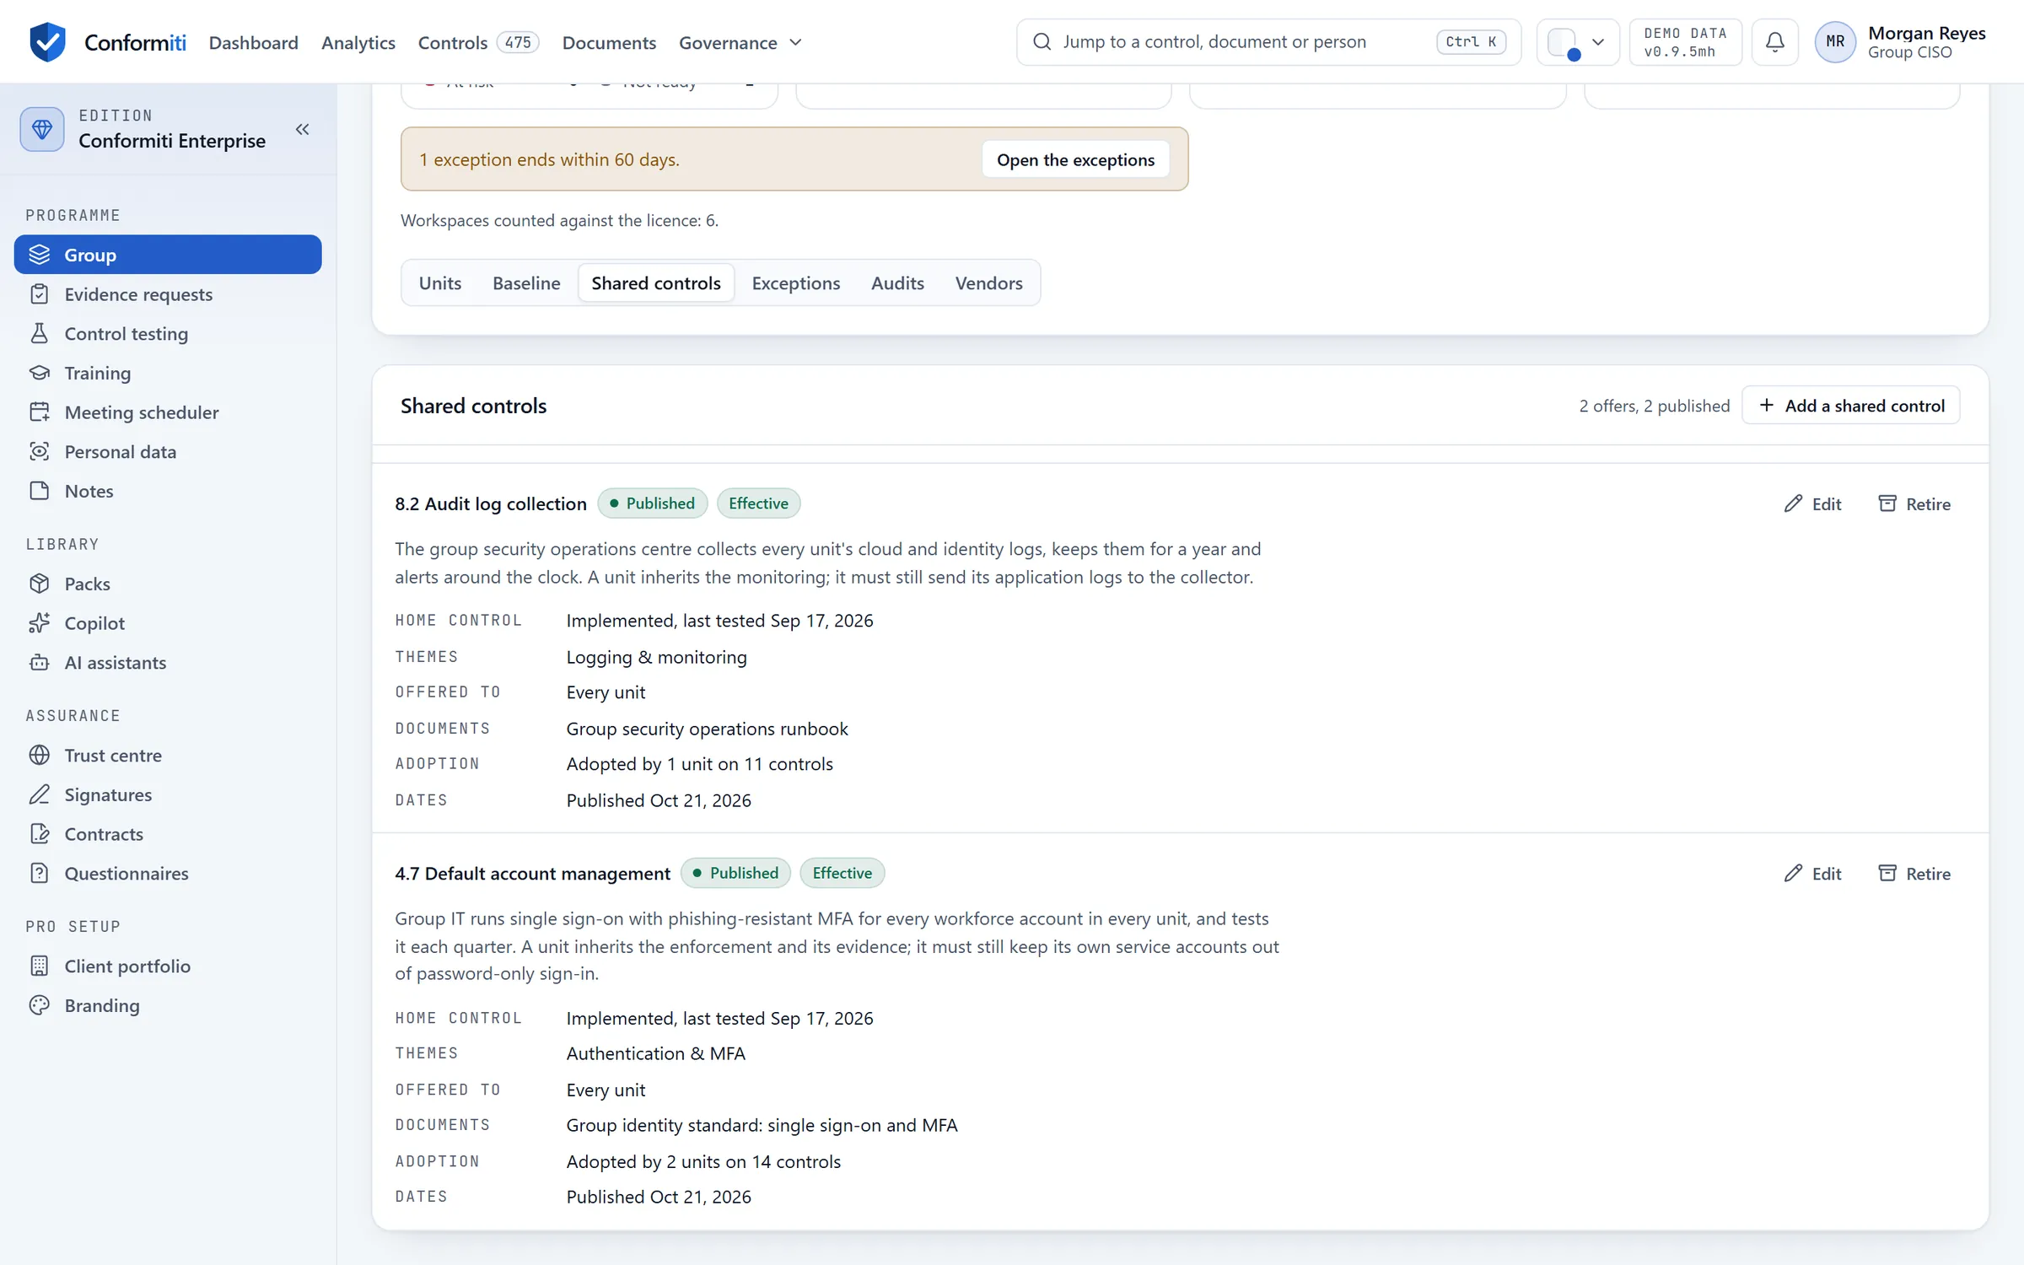Open Evidence requests in the sidebar
2024x1265 pixels.
(x=168, y=294)
